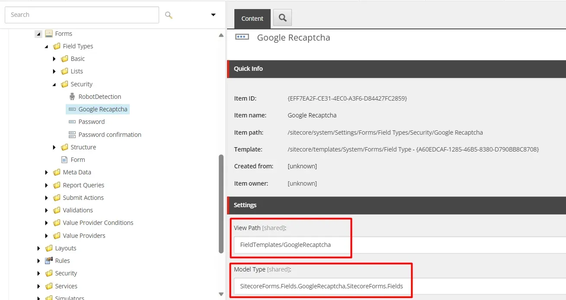Click the Submit Actions folder icon
The image size is (566, 300).
(x=57, y=198)
